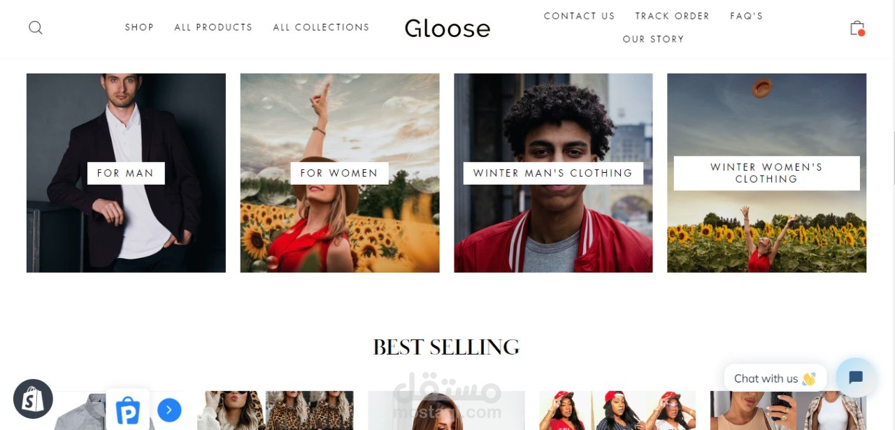Open the leopard print outfits product thumbnail
The image size is (895, 430).
[275, 410]
